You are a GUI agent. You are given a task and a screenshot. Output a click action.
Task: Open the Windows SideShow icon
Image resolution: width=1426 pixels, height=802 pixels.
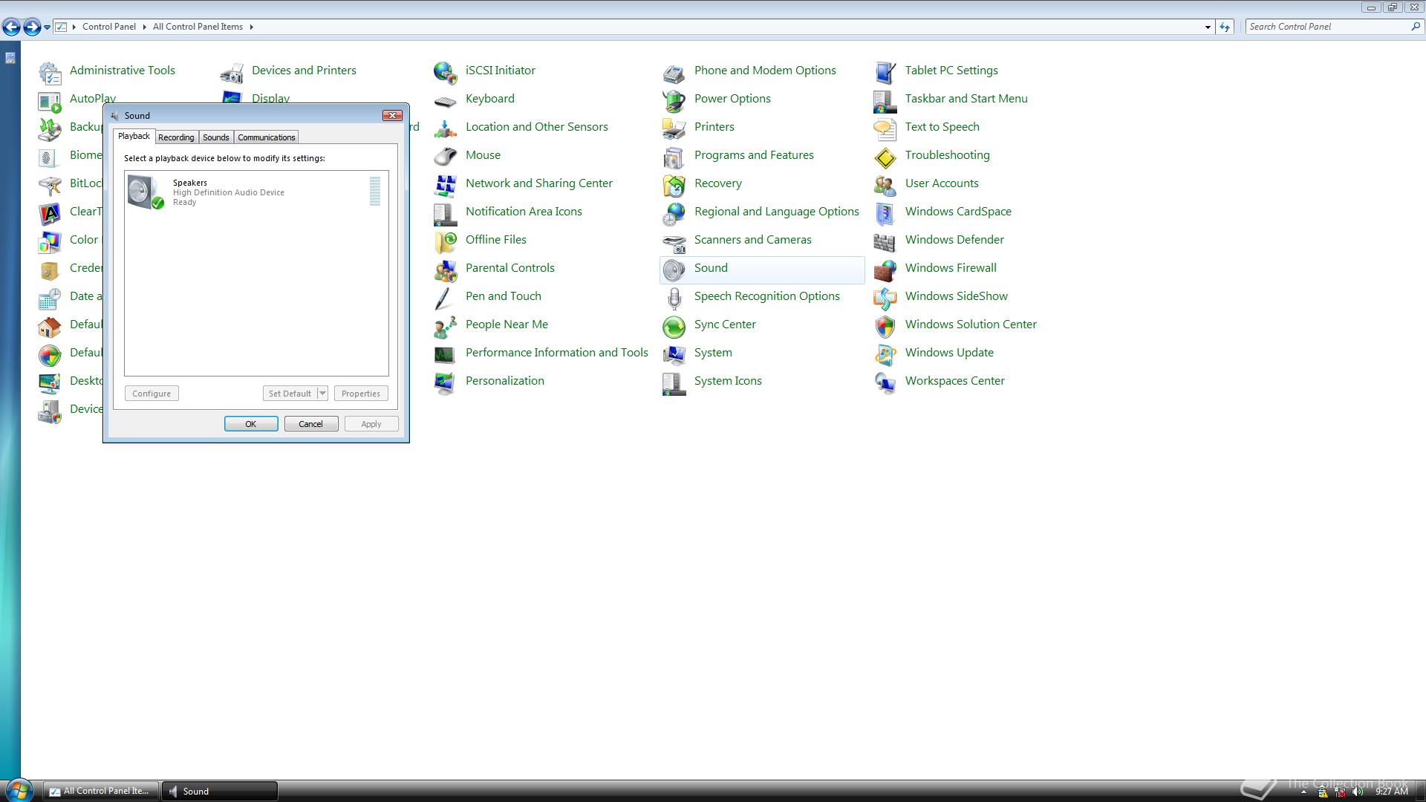tap(885, 299)
